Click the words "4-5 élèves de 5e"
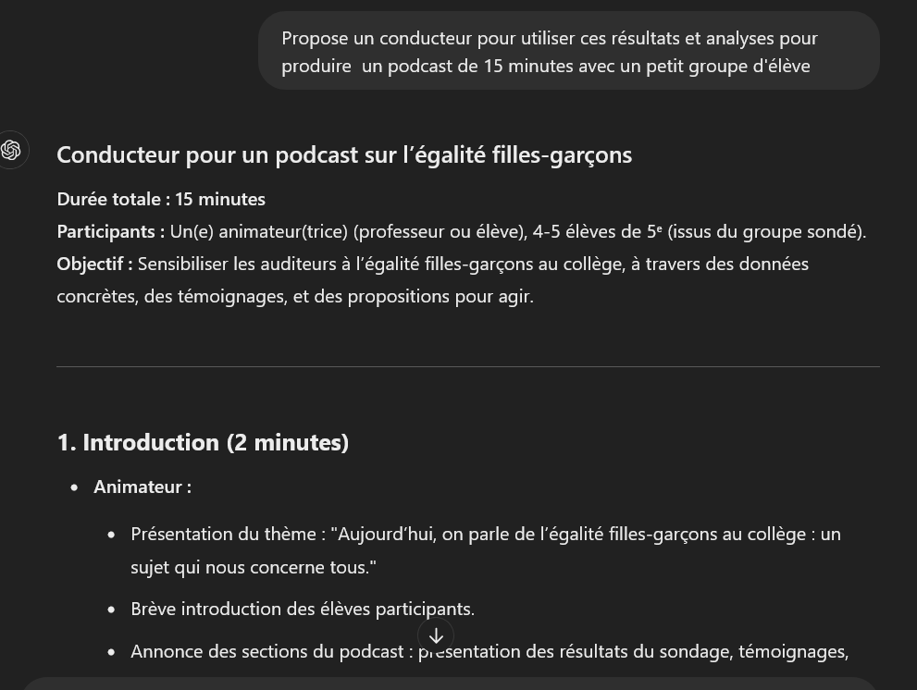 coord(597,231)
